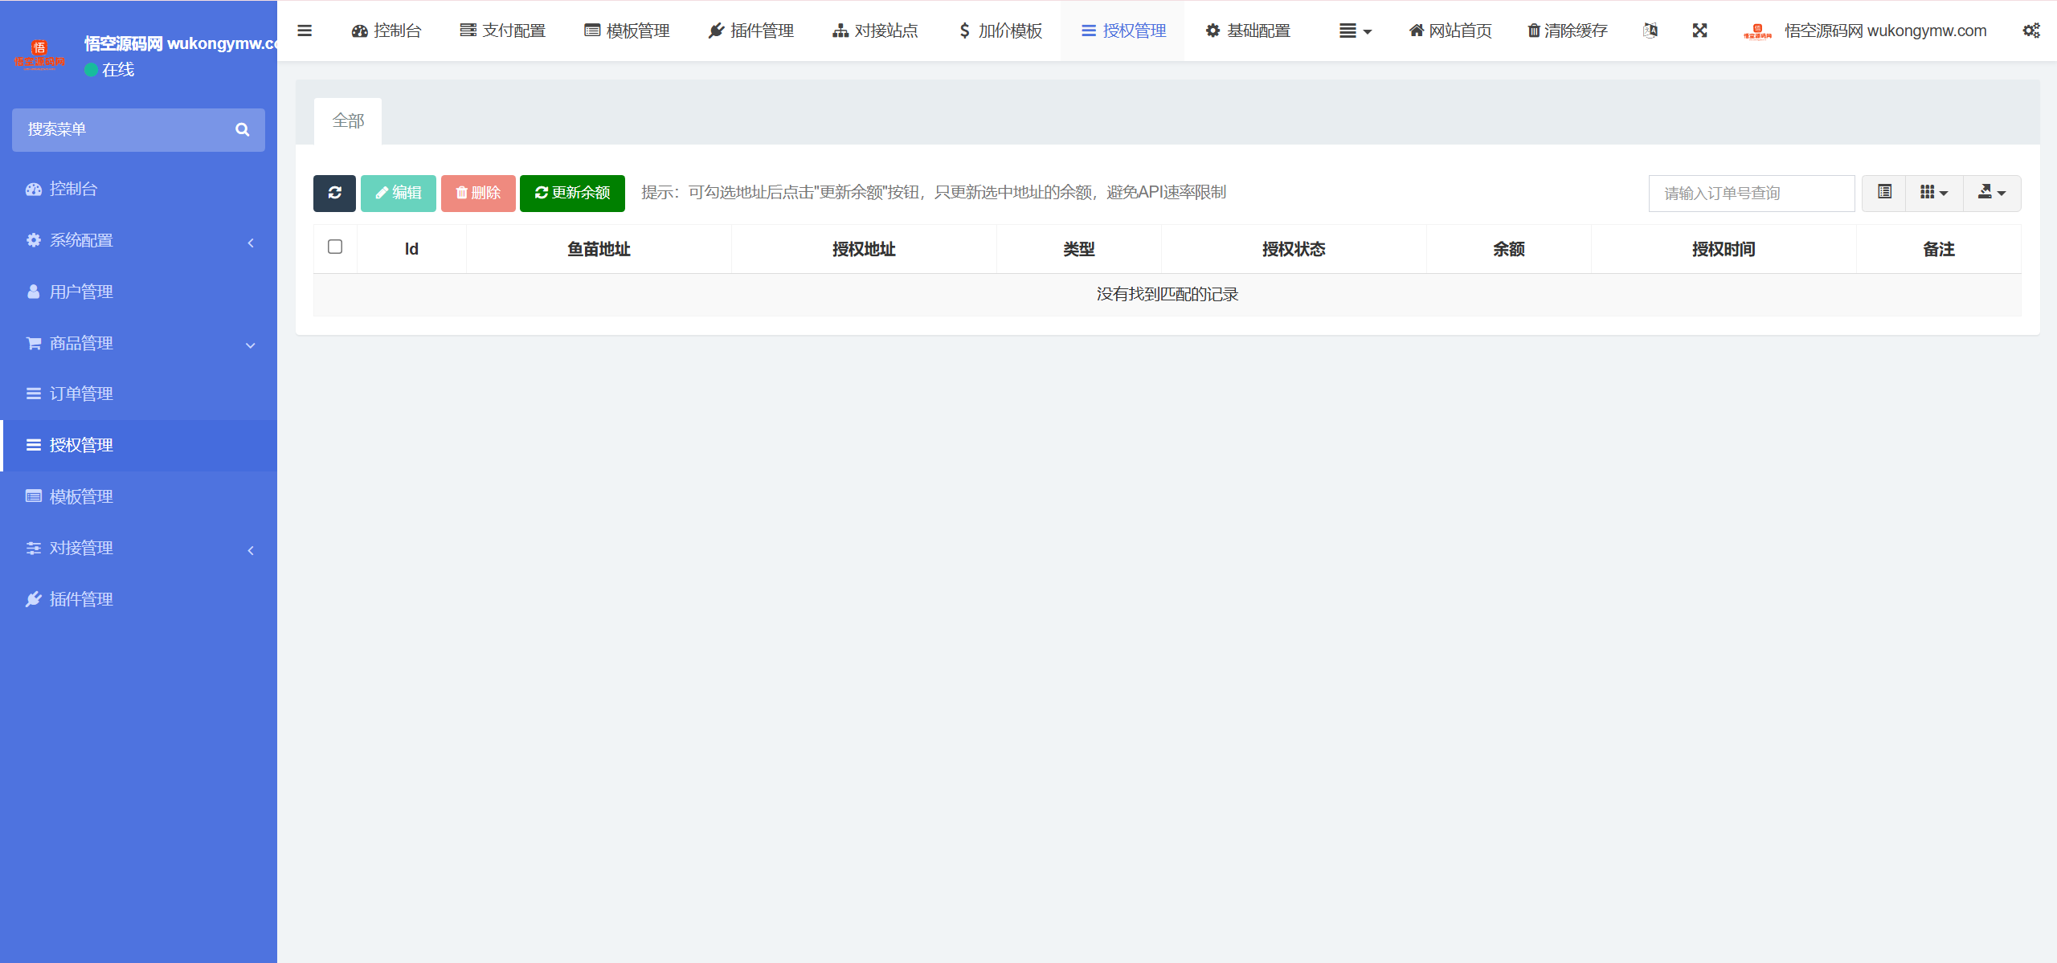
Task: Toggle the card view icon above the table
Action: pyautogui.click(x=1883, y=193)
